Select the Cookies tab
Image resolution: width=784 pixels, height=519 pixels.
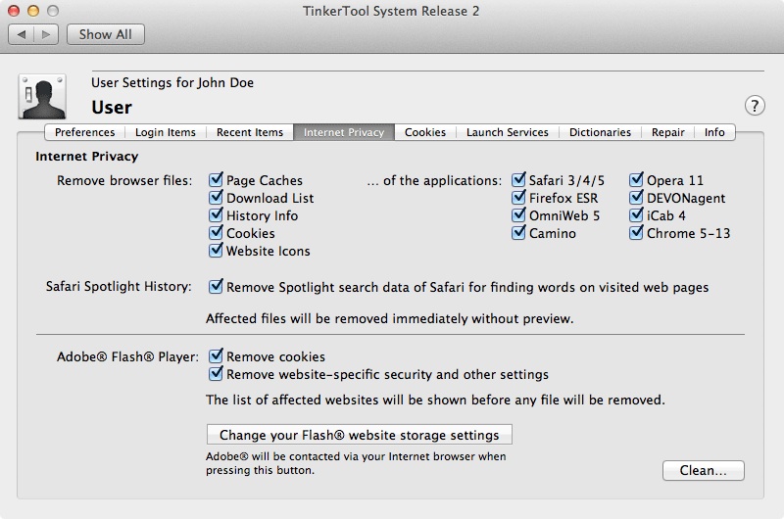424,132
